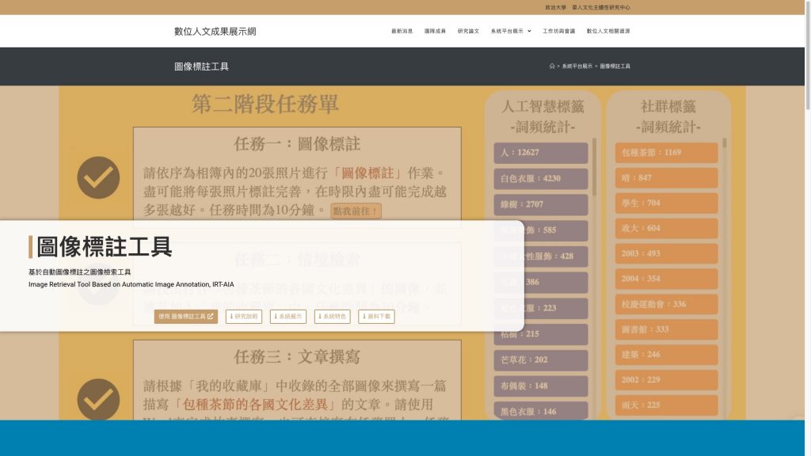811x456 pixels.
Task: Click the checkmark icon beside 任務三
Action: 98,398
